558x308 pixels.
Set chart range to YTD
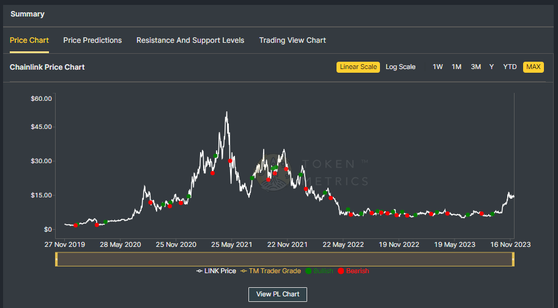coord(510,67)
